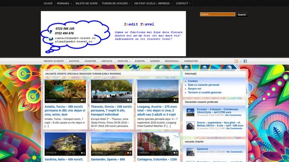The height and width of the screenshot is (162, 289).
Task: Click the Inedit Travel header banner
Action: pyautogui.click(x=113, y=34)
